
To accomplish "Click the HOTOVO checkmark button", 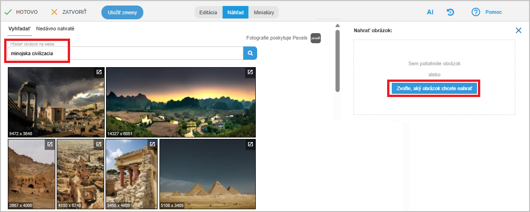I will pyautogui.click(x=21, y=12).
